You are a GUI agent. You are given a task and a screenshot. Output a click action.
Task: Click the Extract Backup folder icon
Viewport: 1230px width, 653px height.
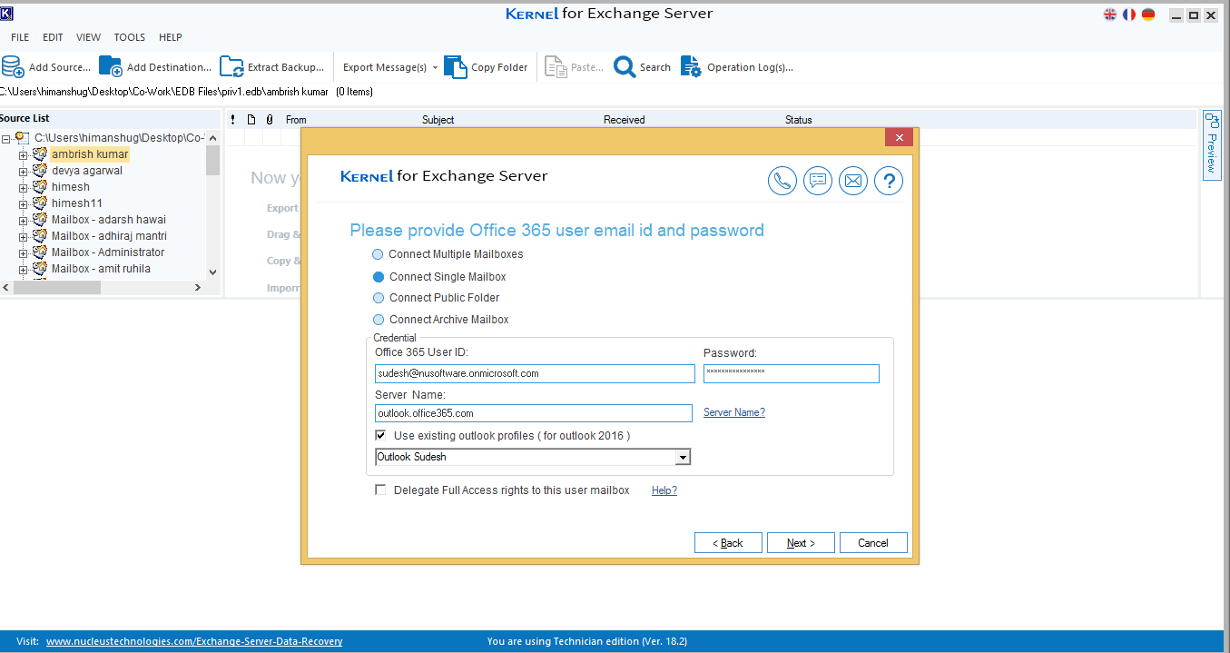pos(231,67)
